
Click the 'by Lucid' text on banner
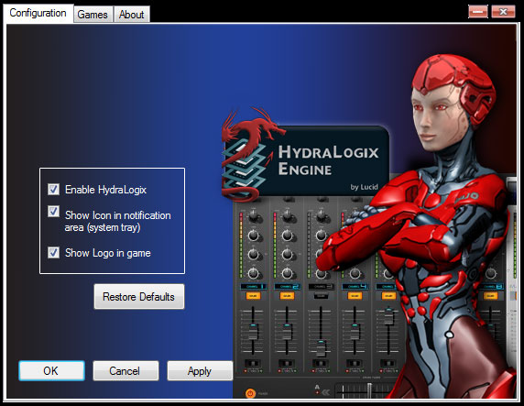click(365, 187)
